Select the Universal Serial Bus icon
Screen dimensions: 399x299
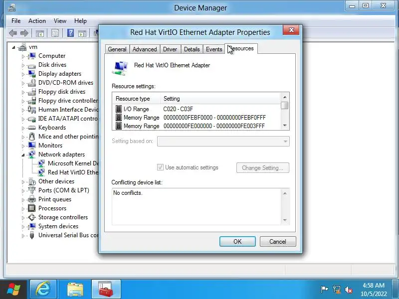(x=32, y=235)
